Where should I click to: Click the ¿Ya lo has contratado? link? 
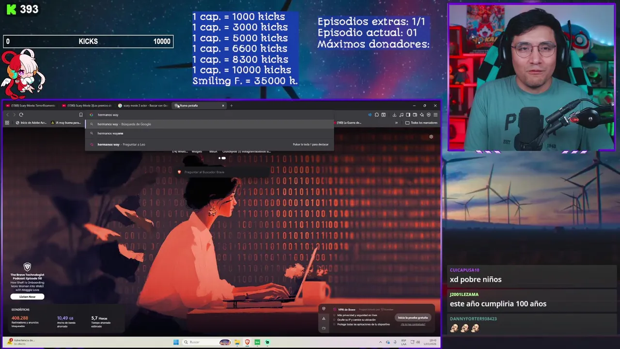click(x=413, y=324)
